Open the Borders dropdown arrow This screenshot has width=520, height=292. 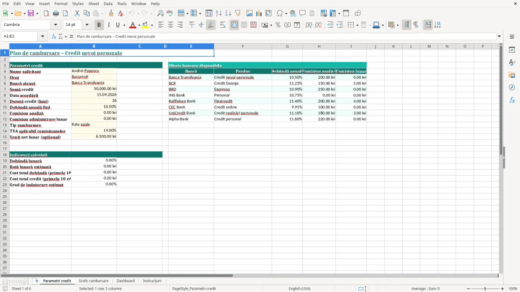pyautogui.click(x=357, y=25)
